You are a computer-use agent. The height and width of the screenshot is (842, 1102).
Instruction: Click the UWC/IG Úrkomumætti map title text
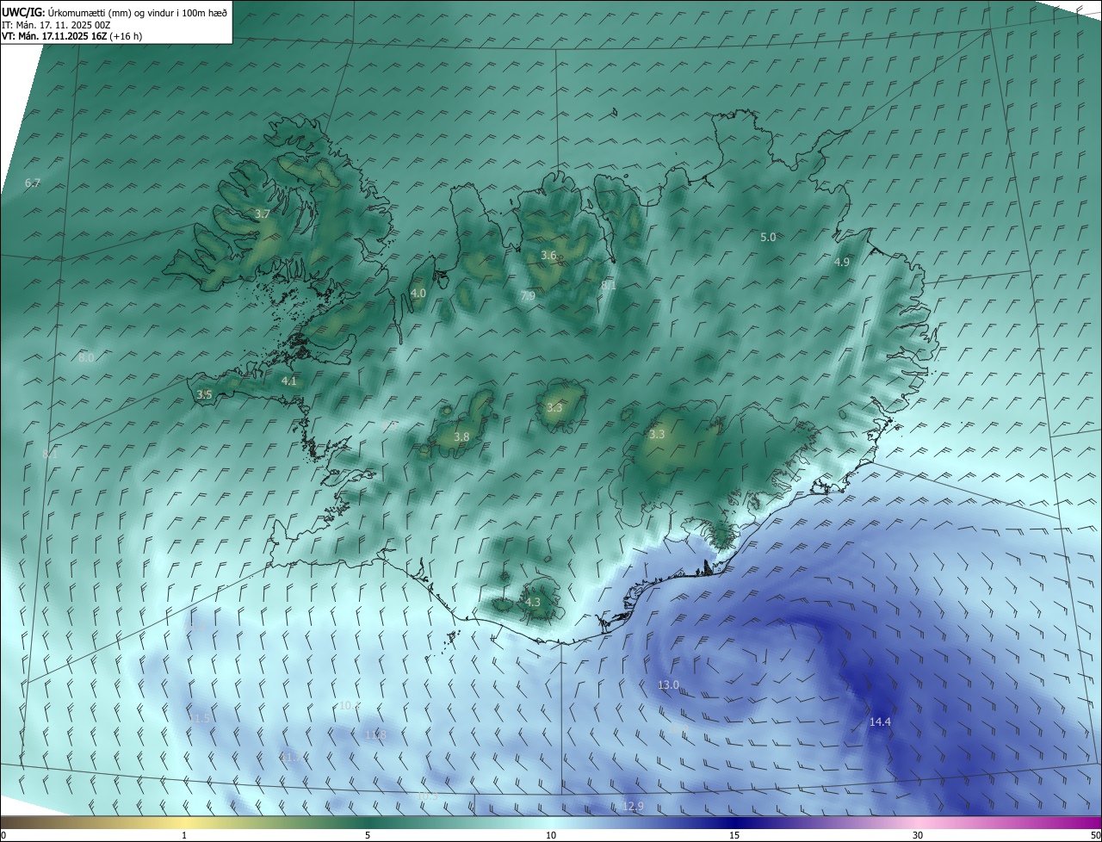click(115, 12)
